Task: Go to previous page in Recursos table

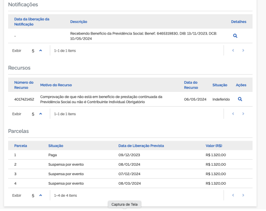Action: click(x=233, y=114)
